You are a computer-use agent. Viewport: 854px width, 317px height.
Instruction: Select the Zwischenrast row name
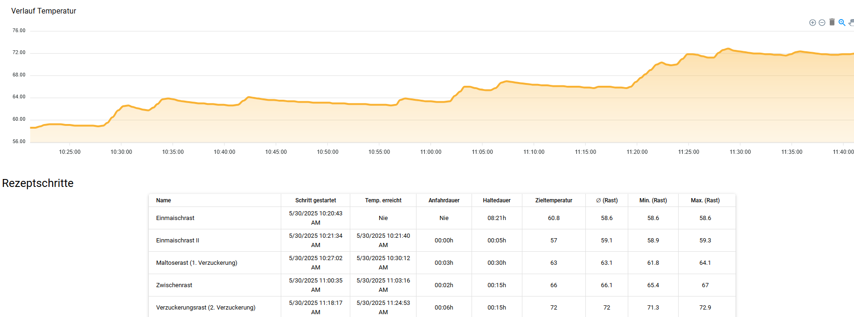[174, 285]
